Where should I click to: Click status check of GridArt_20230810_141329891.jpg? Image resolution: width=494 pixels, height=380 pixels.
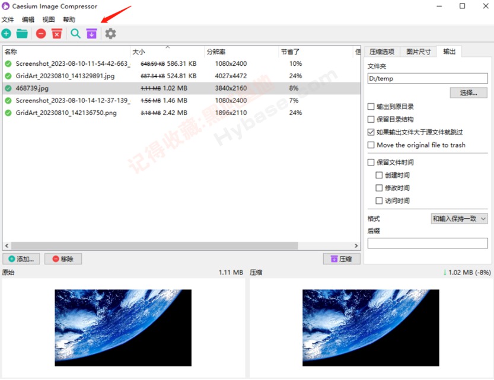(8, 76)
